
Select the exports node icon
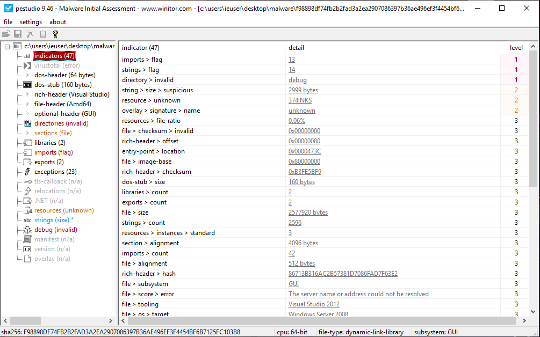tap(27, 162)
